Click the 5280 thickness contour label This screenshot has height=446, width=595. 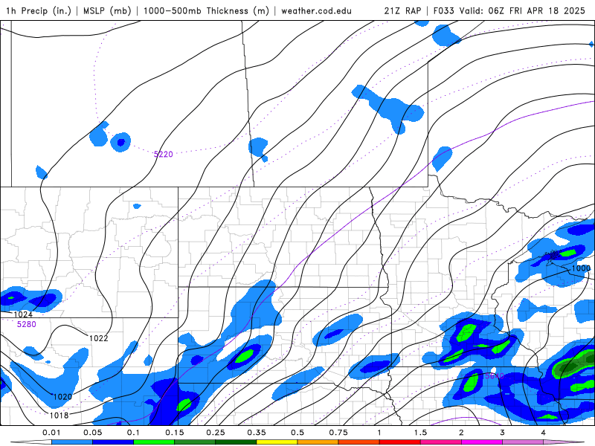27,324
